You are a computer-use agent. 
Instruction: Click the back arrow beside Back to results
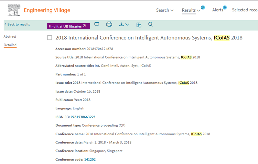coord(5,24)
